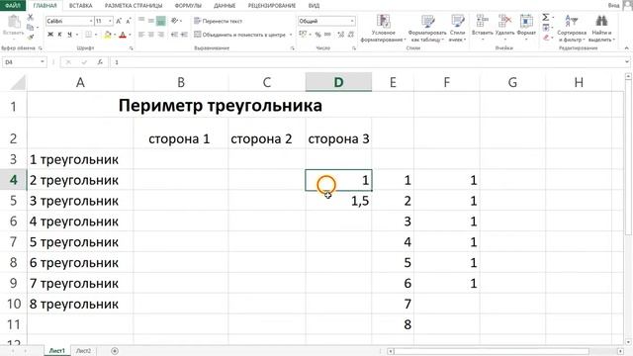Apply the yellow fill color bucket
Image resolution: width=633 pixels, height=356 pixels.
(108, 35)
